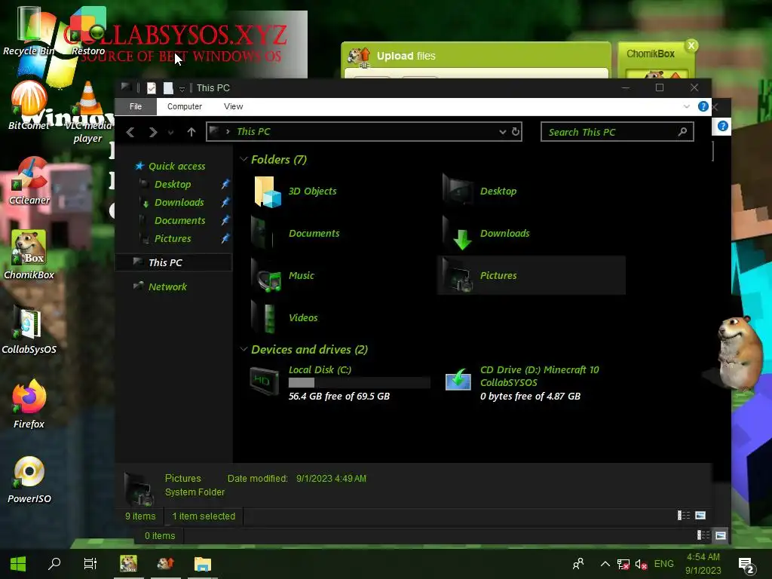Select Documents under Quick access
This screenshot has height=579, width=772.
(180, 221)
